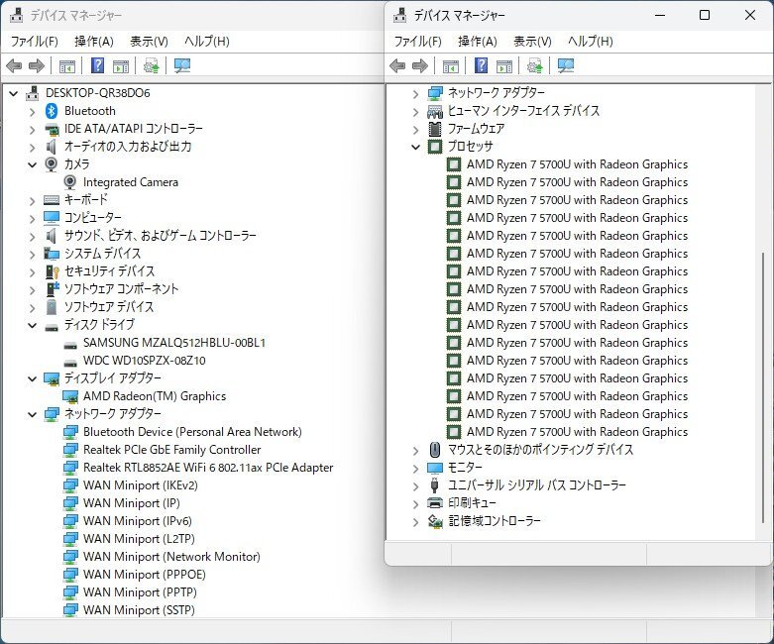The image size is (774, 644).
Task: Collapse ネットワーク アダプター in left window
Action: pos(33,414)
